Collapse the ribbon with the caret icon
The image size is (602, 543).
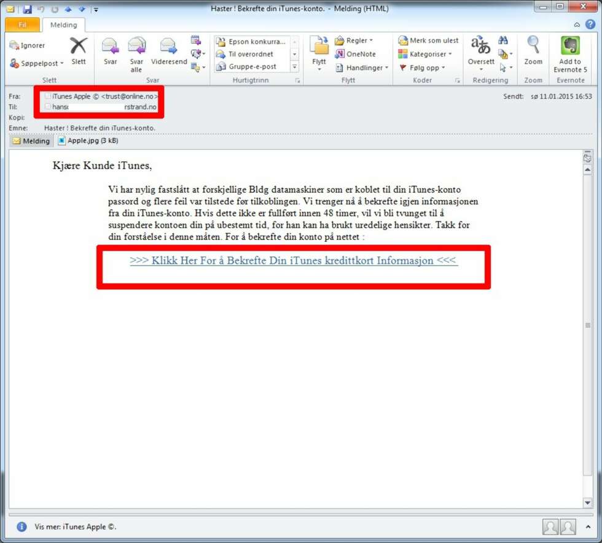577,25
